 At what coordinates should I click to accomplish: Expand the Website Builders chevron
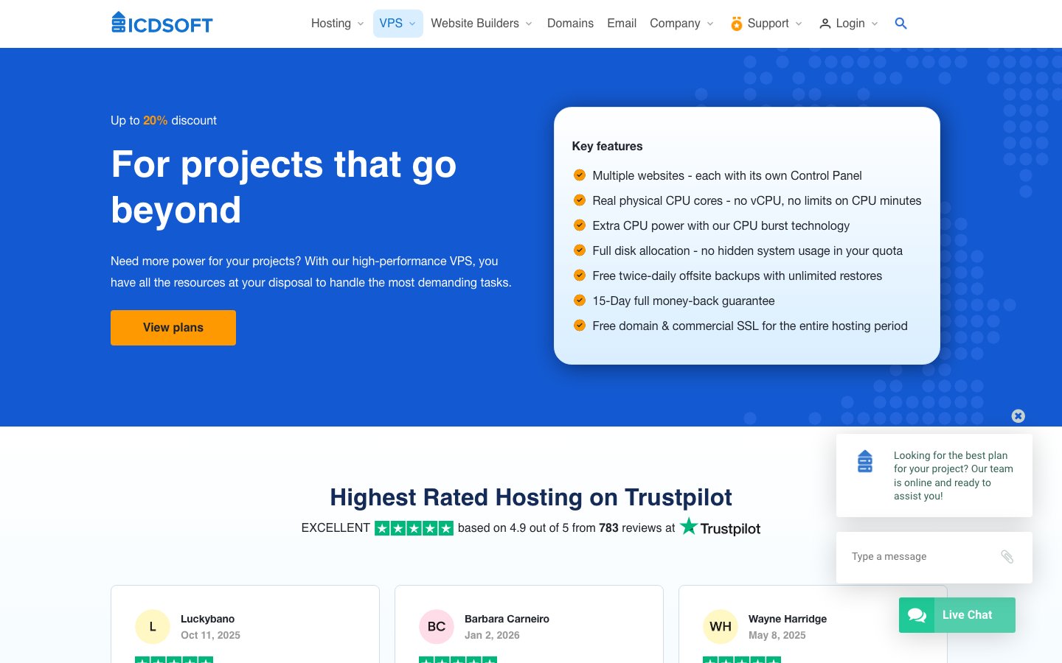[529, 24]
